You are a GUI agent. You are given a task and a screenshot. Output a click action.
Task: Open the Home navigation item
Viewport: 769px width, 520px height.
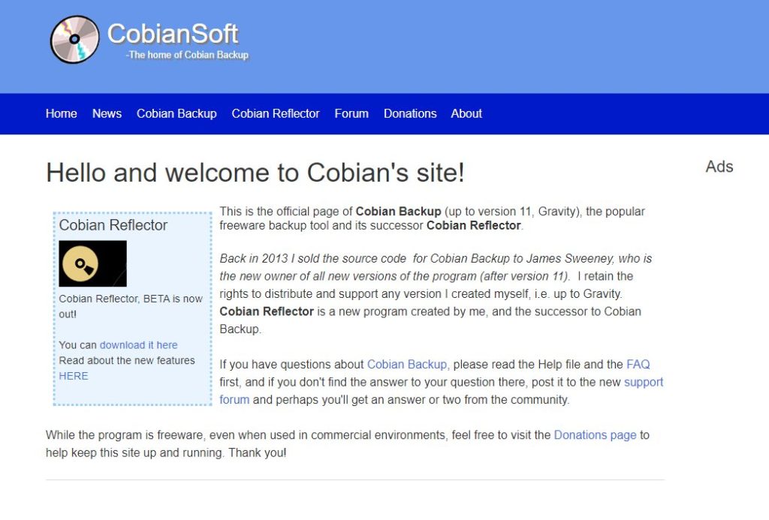click(x=61, y=114)
